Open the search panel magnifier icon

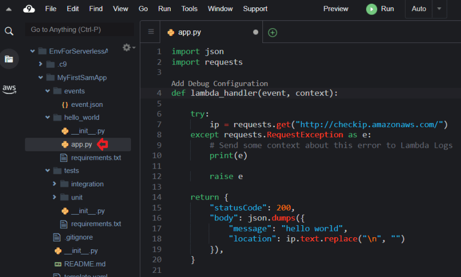click(9, 31)
